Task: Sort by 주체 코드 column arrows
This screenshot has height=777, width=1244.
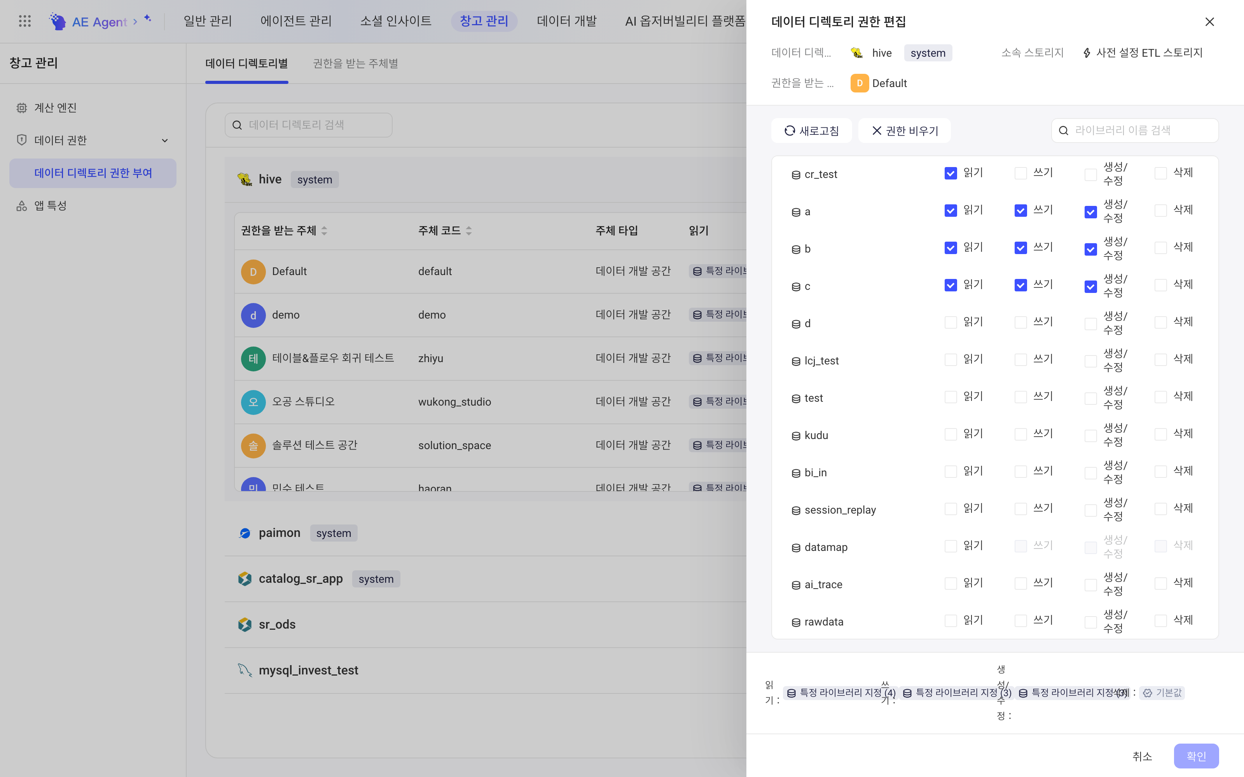Action: click(x=468, y=231)
